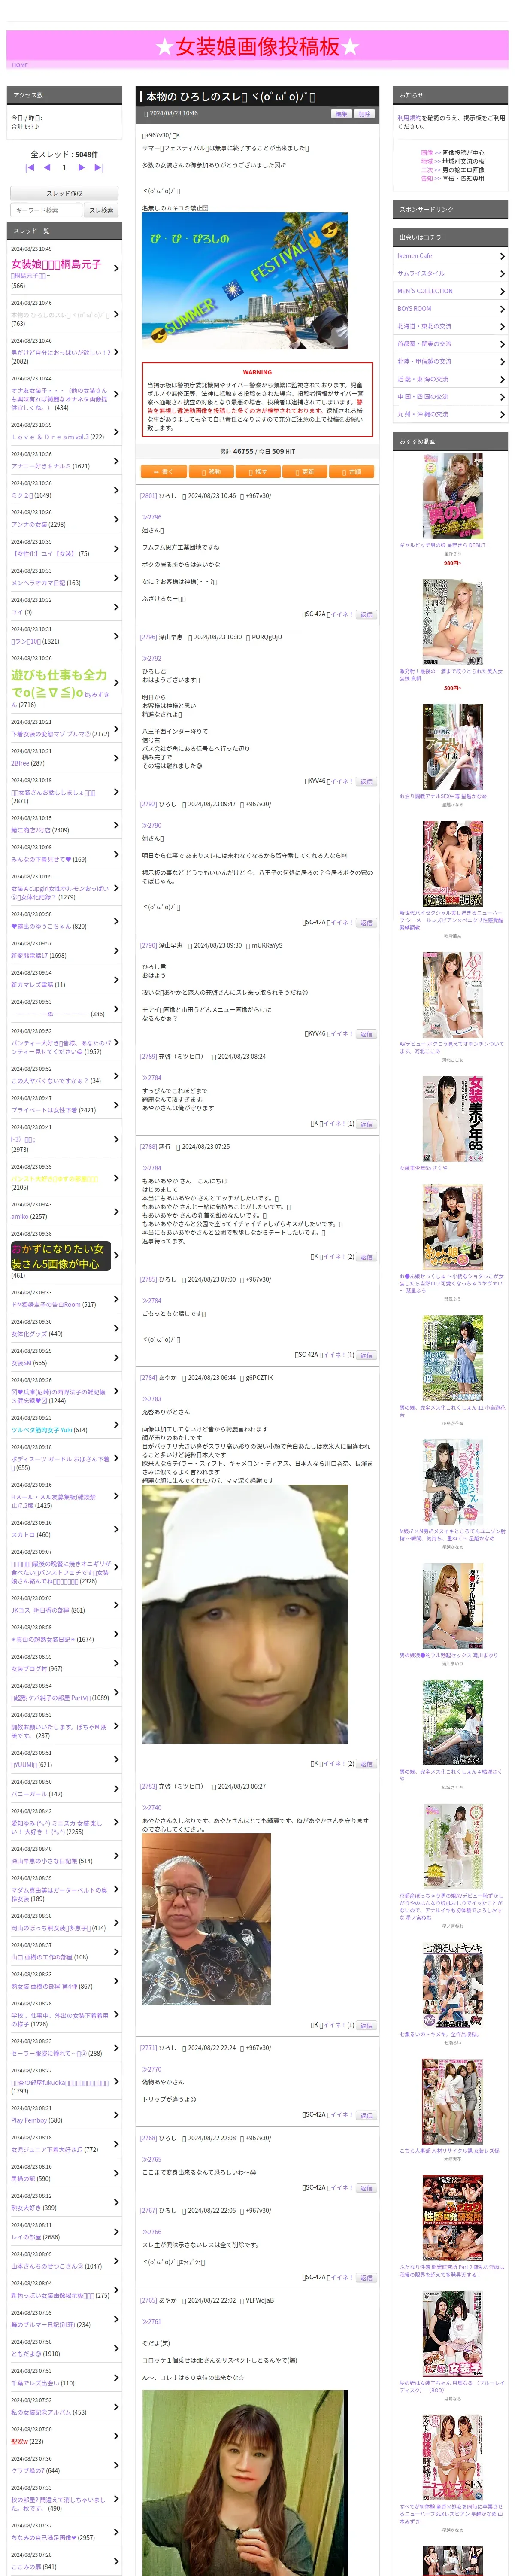Click post number [2801] link

click(148, 496)
